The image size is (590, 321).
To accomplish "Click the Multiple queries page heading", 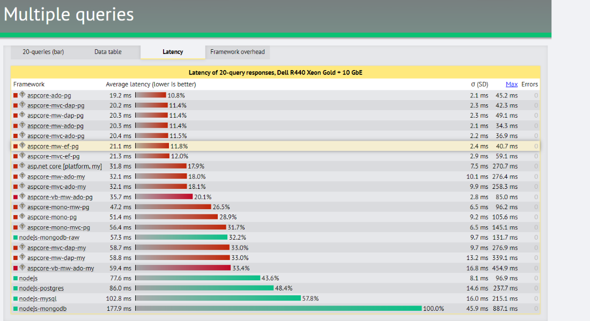I will click(69, 14).
